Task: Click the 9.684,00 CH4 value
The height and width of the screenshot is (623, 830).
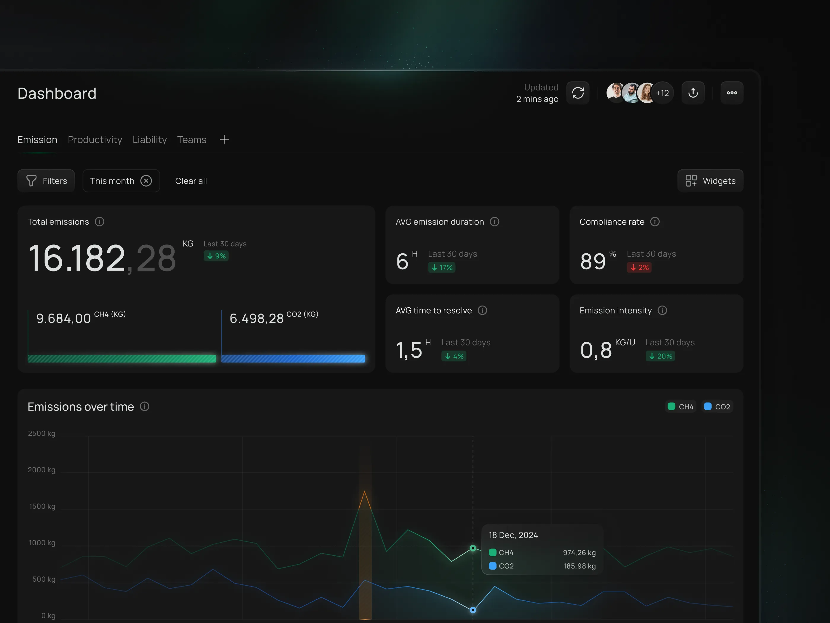Action: pyautogui.click(x=63, y=318)
